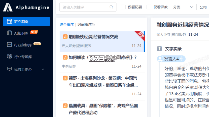Click music icon of 如何解读 item
This screenshot has height=117, width=209.
[x=65, y=57]
